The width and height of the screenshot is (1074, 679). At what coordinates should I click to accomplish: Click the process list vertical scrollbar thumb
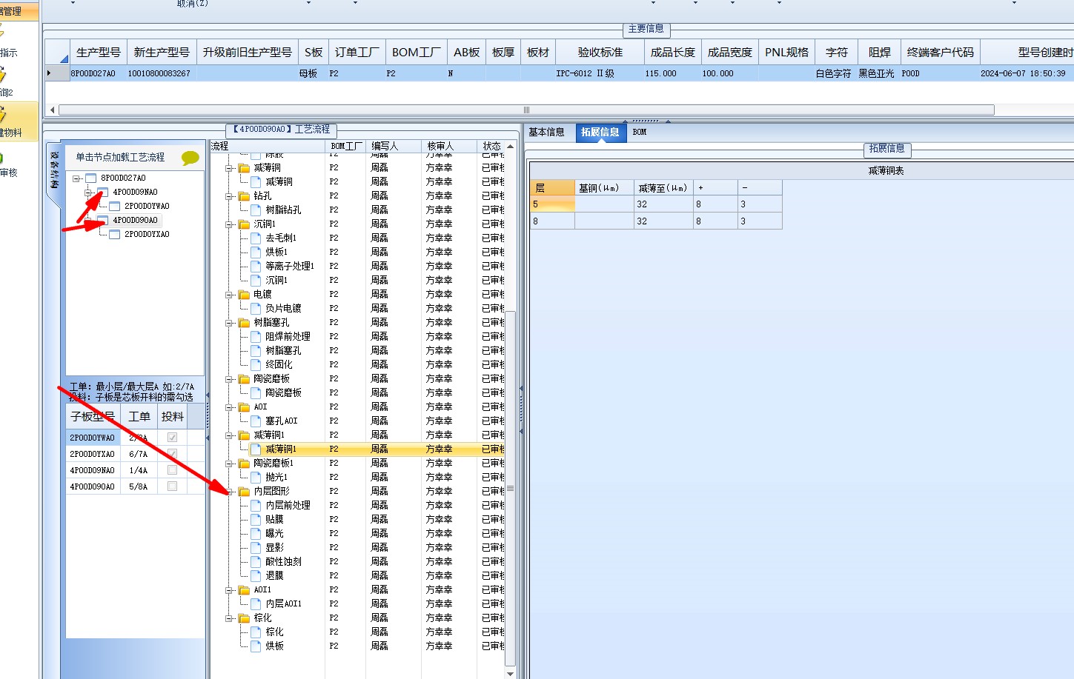click(x=510, y=489)
